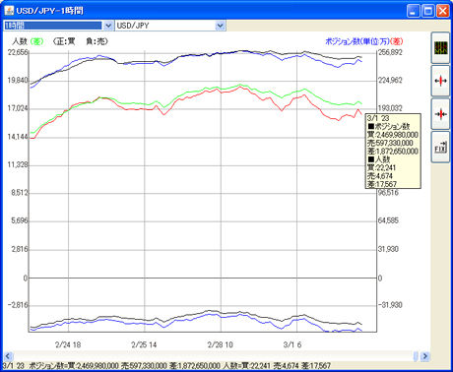
Task: Click the 224,962 right axis value
Action: click(390, 80)
